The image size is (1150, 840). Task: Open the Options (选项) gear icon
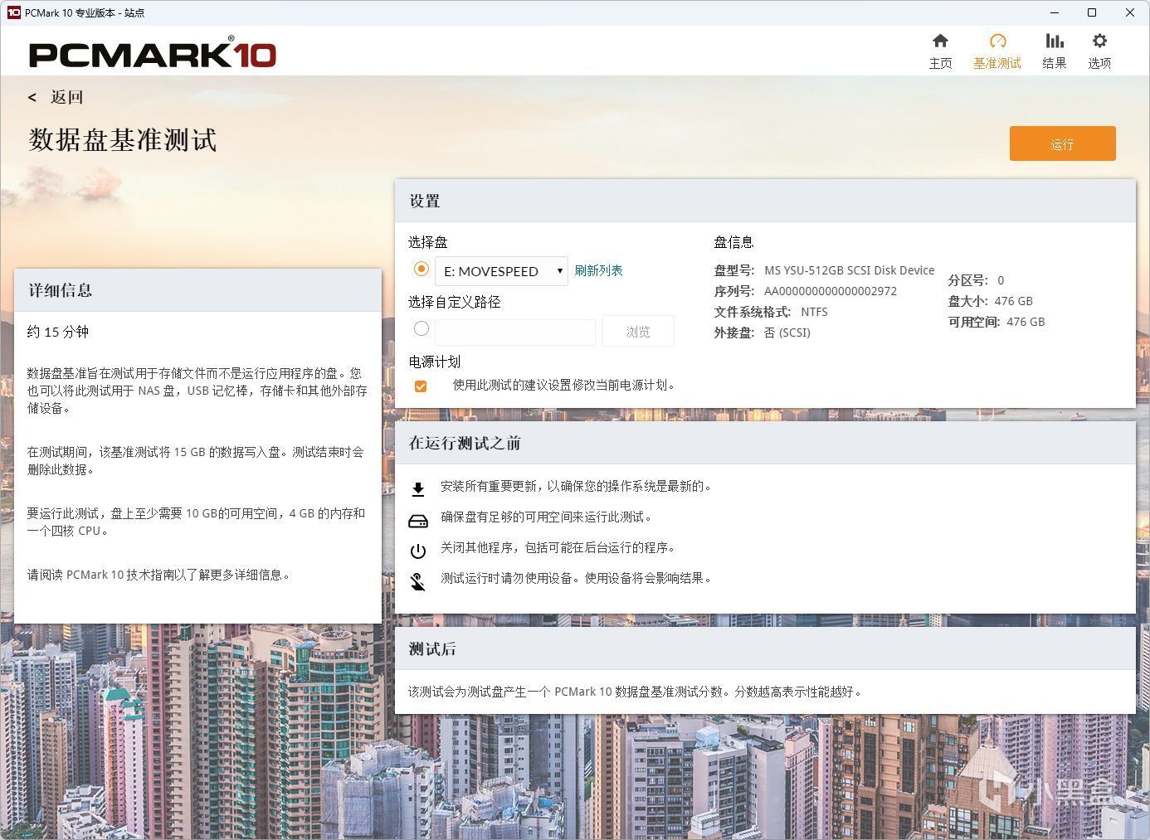[1099, 41]
